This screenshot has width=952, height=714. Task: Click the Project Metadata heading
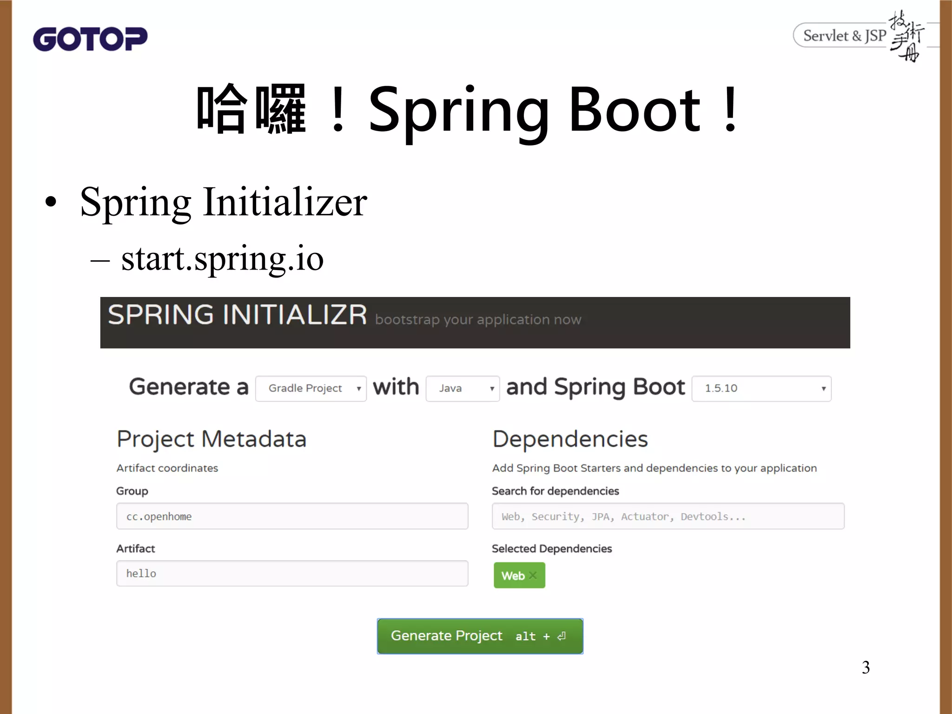[x=212, y=439]
